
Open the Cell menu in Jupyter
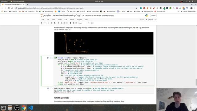pos(66,20)
